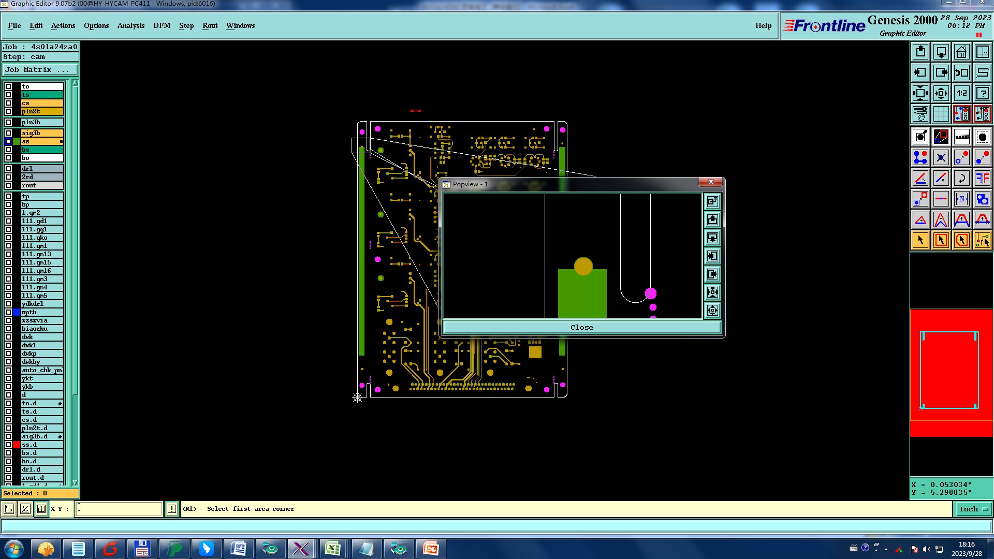Toggle display checkbox for layer ts
Viewport: 994px width, 559px height.
[8, 95]
